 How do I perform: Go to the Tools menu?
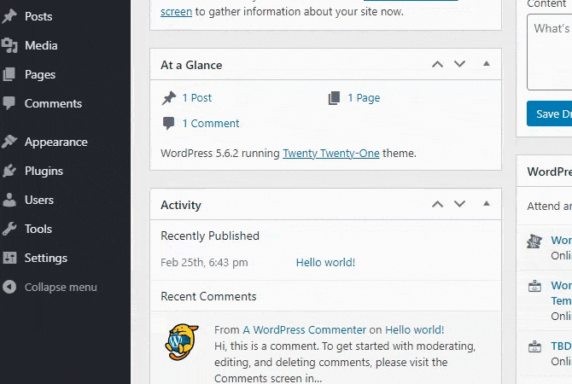[38, 229]
